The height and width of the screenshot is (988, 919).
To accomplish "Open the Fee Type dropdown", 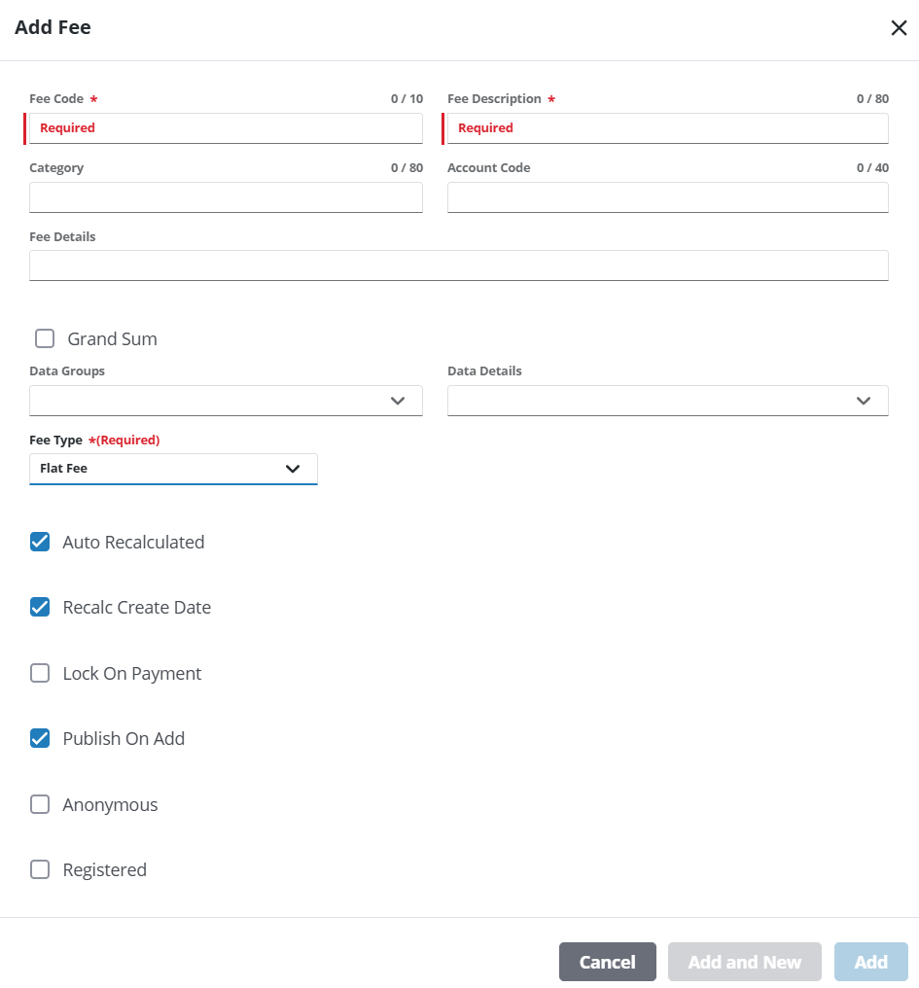I will coord(173,469).
